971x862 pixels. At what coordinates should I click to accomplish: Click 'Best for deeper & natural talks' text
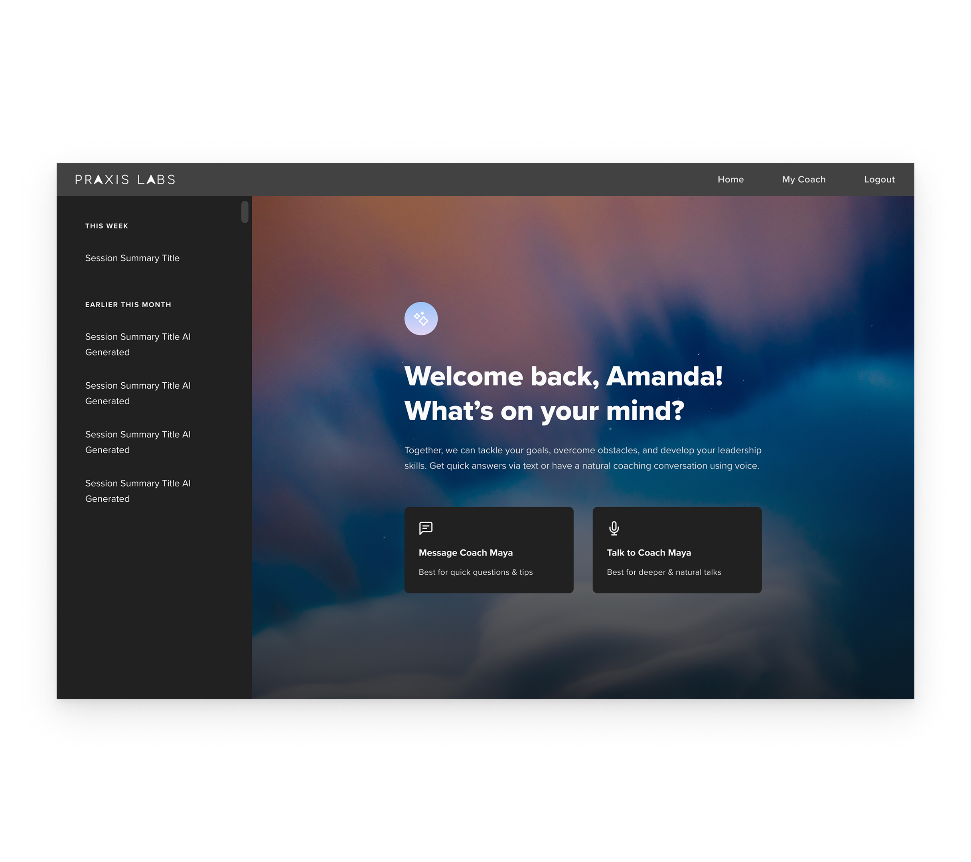(x=664, y=572)
